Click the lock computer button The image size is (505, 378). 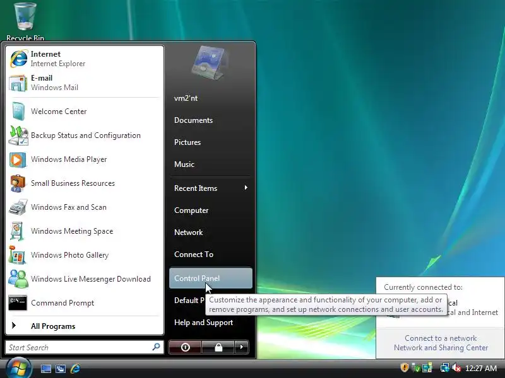point(218,347)
